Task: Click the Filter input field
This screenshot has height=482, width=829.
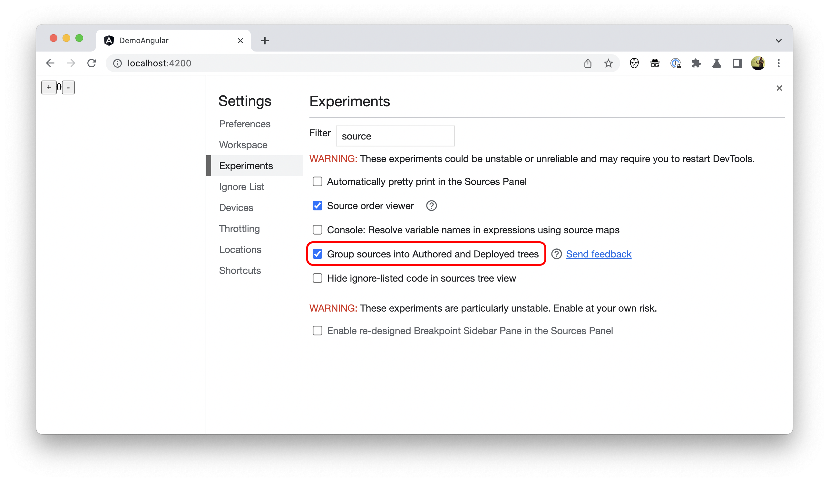Action: 396,136
